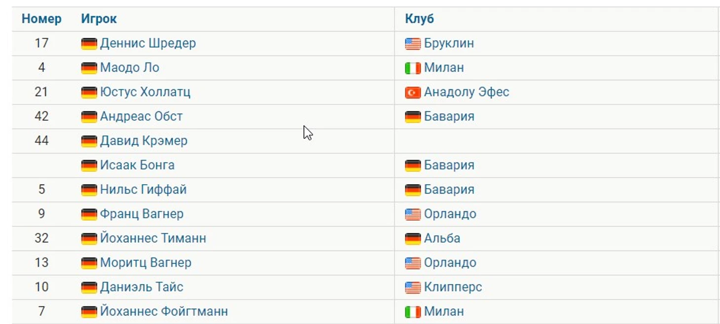Image resolution: width=720 pixels, height=324 pixels.
Task: Click the German flag beside Исаак Бонга
Action: pos(89,165)
